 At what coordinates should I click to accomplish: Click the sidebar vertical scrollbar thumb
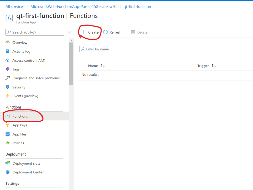pos(71,64)
